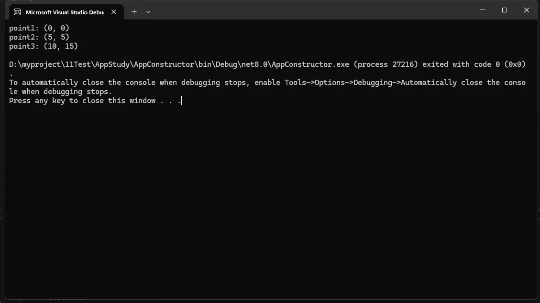Click the Press any key to close line
540x303 pixels.
(95, 101)
